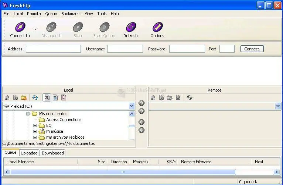Open the Queue menu
The width and height of the screenshot is (283, 185).
coord(51,14)
